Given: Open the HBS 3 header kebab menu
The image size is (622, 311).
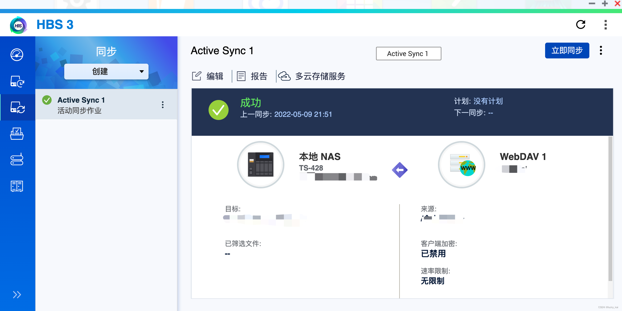Looking at the screenshot, I should tap(605, 25).
